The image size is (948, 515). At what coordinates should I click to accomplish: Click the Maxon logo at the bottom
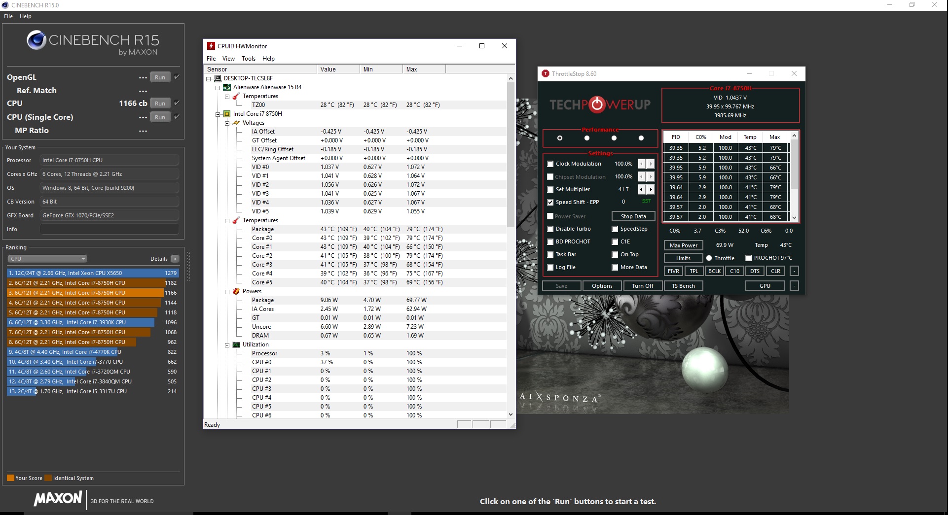click(x=58, y=499)
